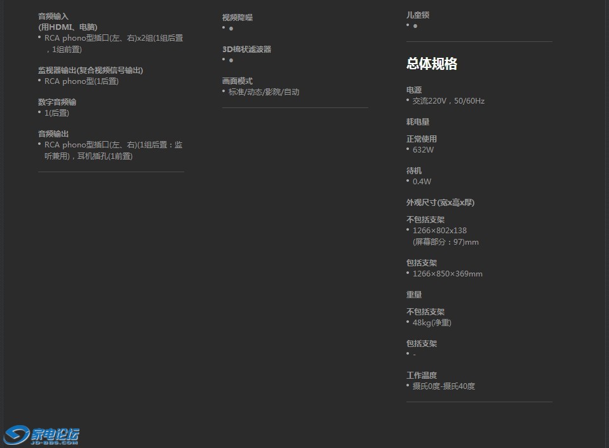The width and height of the screenshot is (609, 448).
Task: Select the 画面模式 heading
Action: [x=238, y=81]
